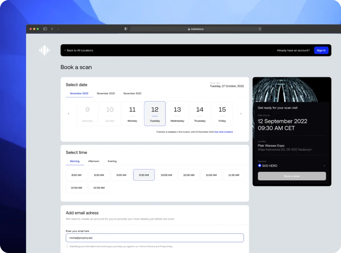The image size is (341, 253).
Task: Click the browser forward arrow
Action: point(58,29)
